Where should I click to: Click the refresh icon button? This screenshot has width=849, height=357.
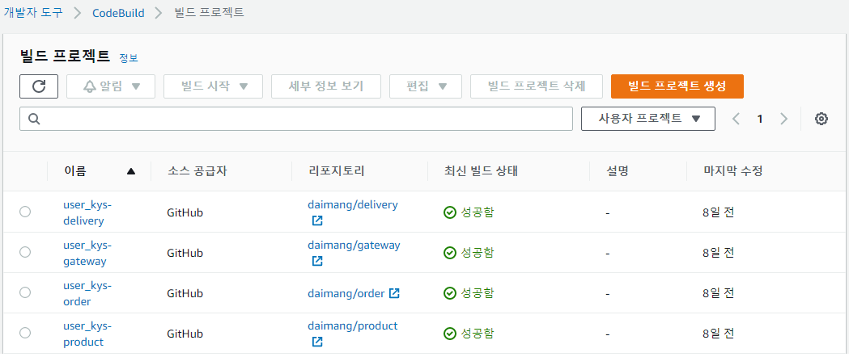[39, 86]
